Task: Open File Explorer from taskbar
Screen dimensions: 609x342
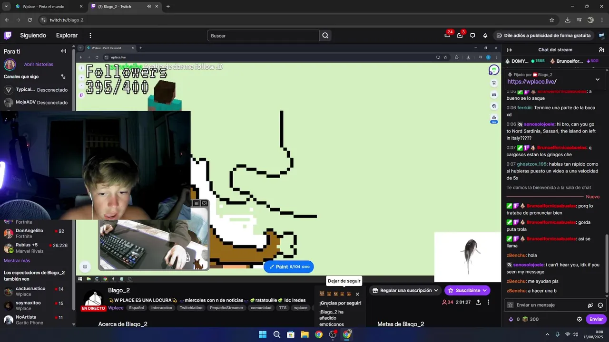Action: click(x=304, y=334)
